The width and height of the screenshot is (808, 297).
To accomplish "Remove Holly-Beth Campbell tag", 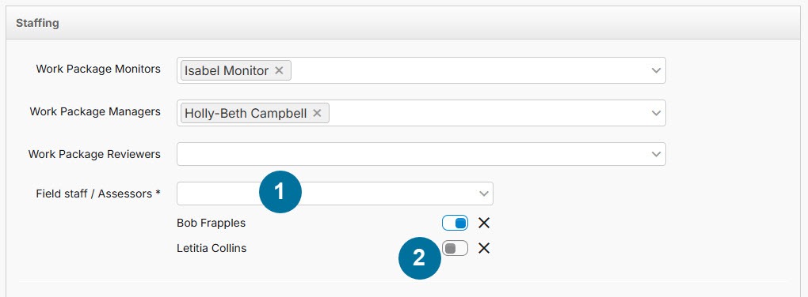I will [x=317, y=113].
